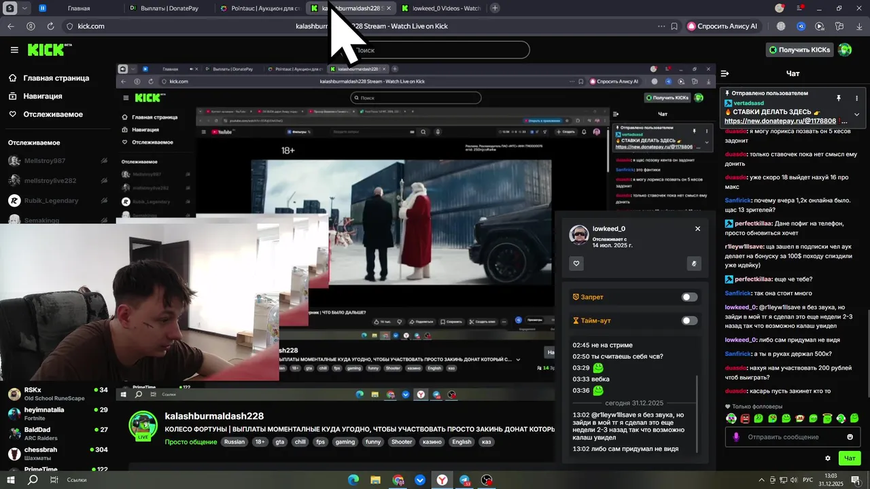Toggle the Запрет ban switch

(689, 297)
